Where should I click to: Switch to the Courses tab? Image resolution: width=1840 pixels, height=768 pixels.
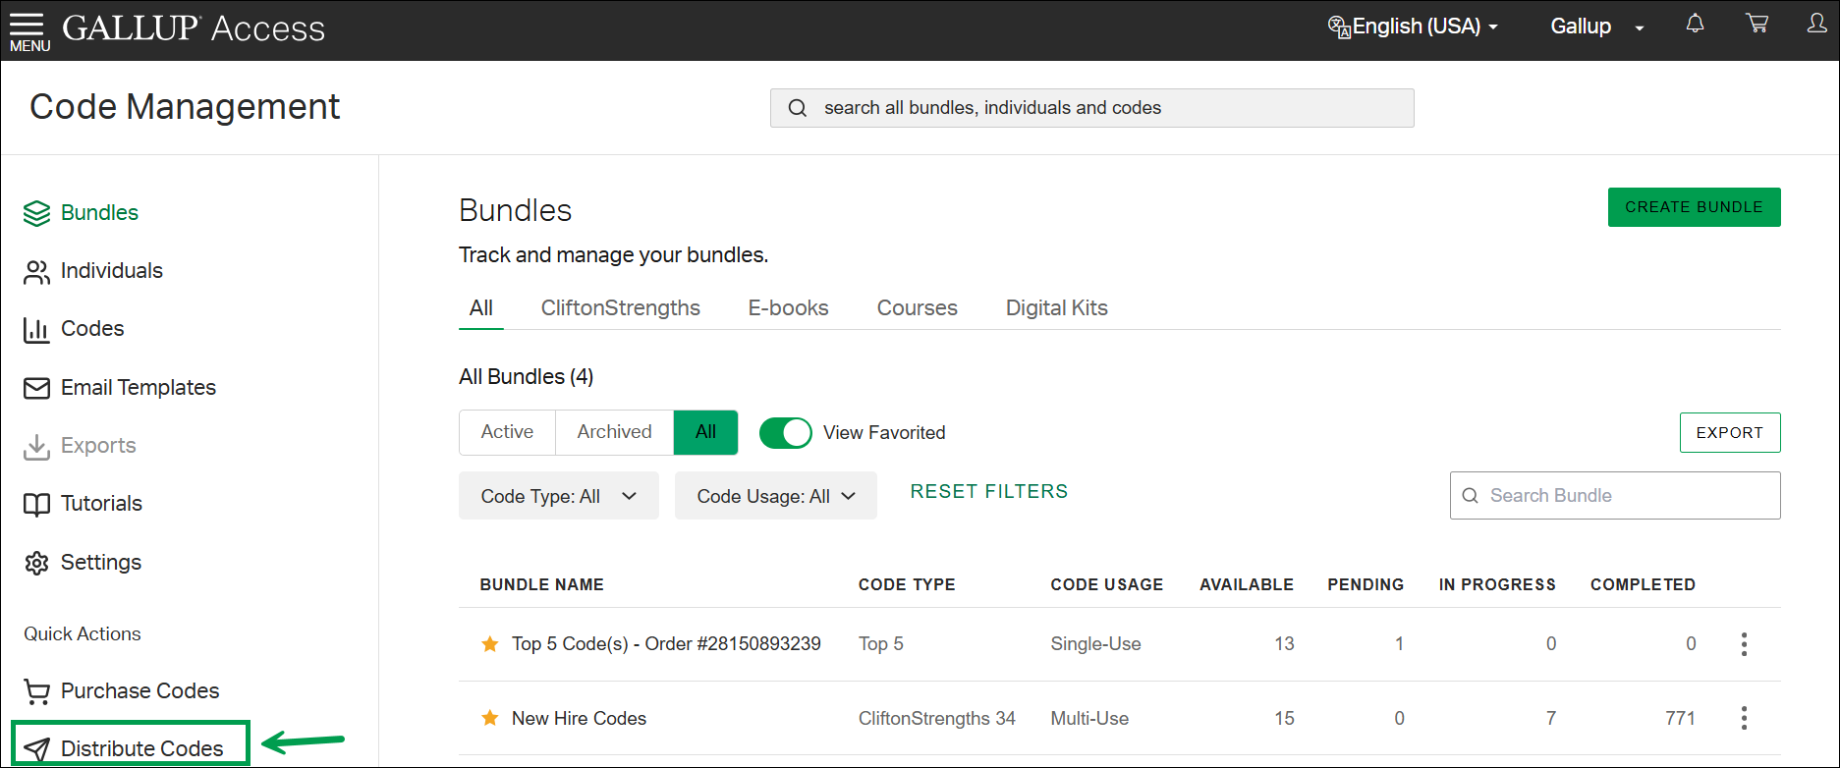(917, 308)
